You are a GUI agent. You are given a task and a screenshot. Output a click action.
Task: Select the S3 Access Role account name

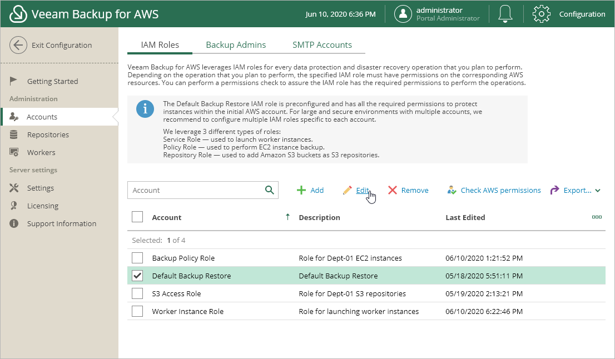(x=176, y=293)
